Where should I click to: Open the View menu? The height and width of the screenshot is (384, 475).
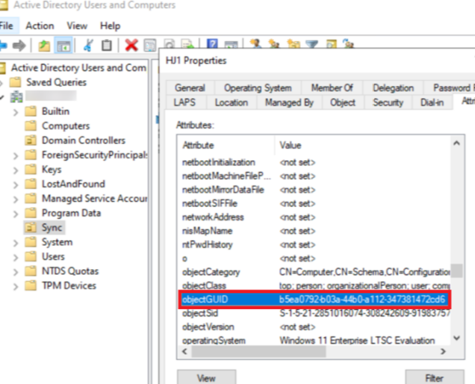(x=76, y=25)
